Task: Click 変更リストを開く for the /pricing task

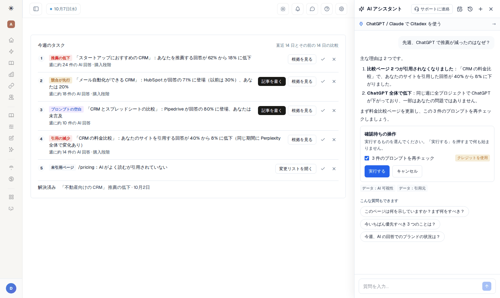Action: [x=296, y=169]
